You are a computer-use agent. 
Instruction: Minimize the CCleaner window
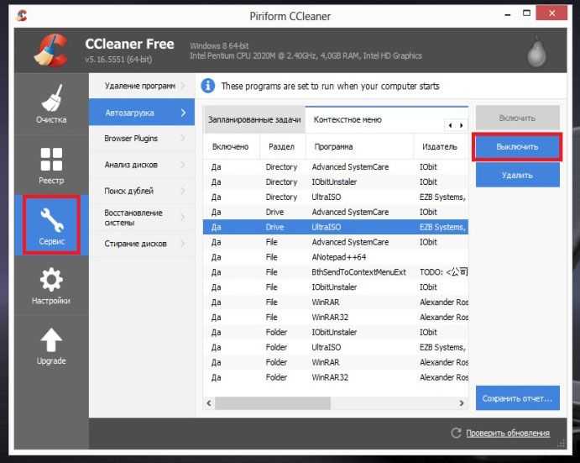point(508,14)
